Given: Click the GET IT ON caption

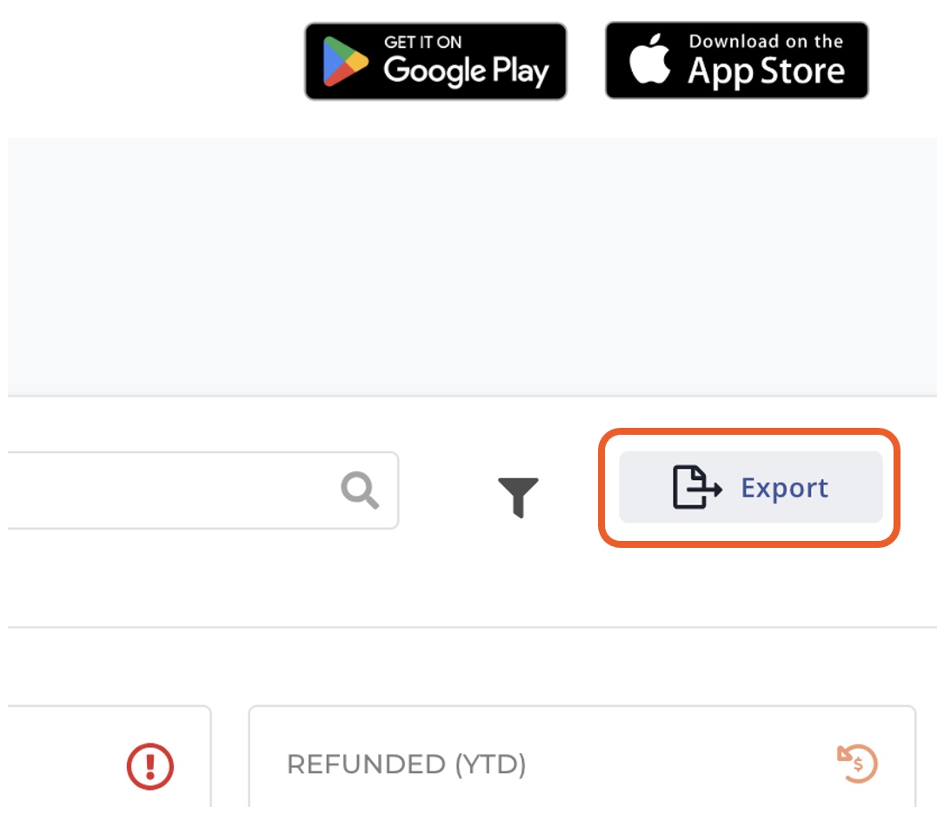Looking at the screenshot, I should click(x=422, y=42).
